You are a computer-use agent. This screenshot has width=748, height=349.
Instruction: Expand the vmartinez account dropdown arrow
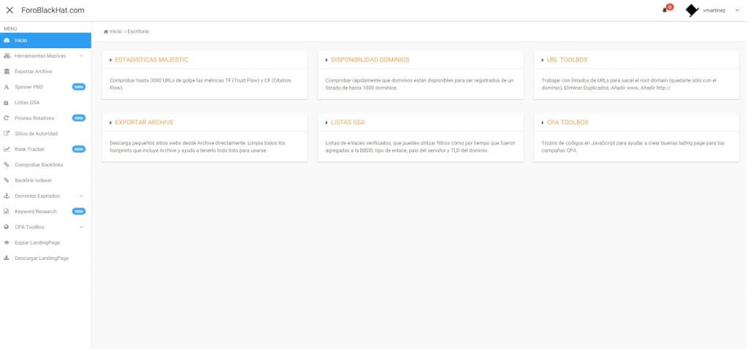coord(737,10)
